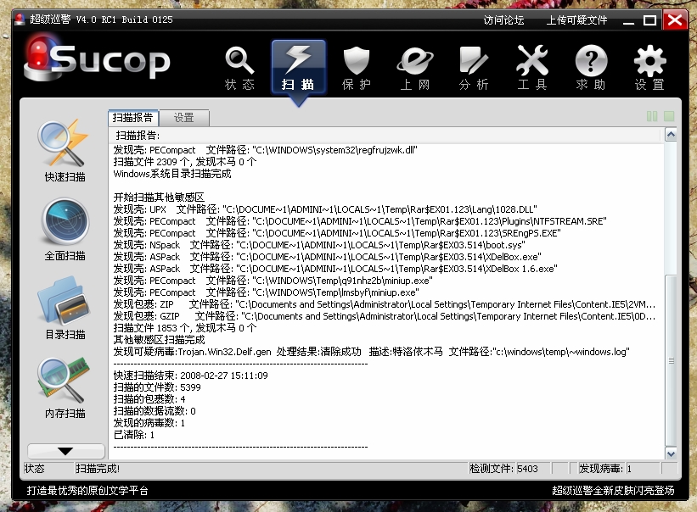Click the 快速扫描结束 2008-02-27 line

coord(191,376)
